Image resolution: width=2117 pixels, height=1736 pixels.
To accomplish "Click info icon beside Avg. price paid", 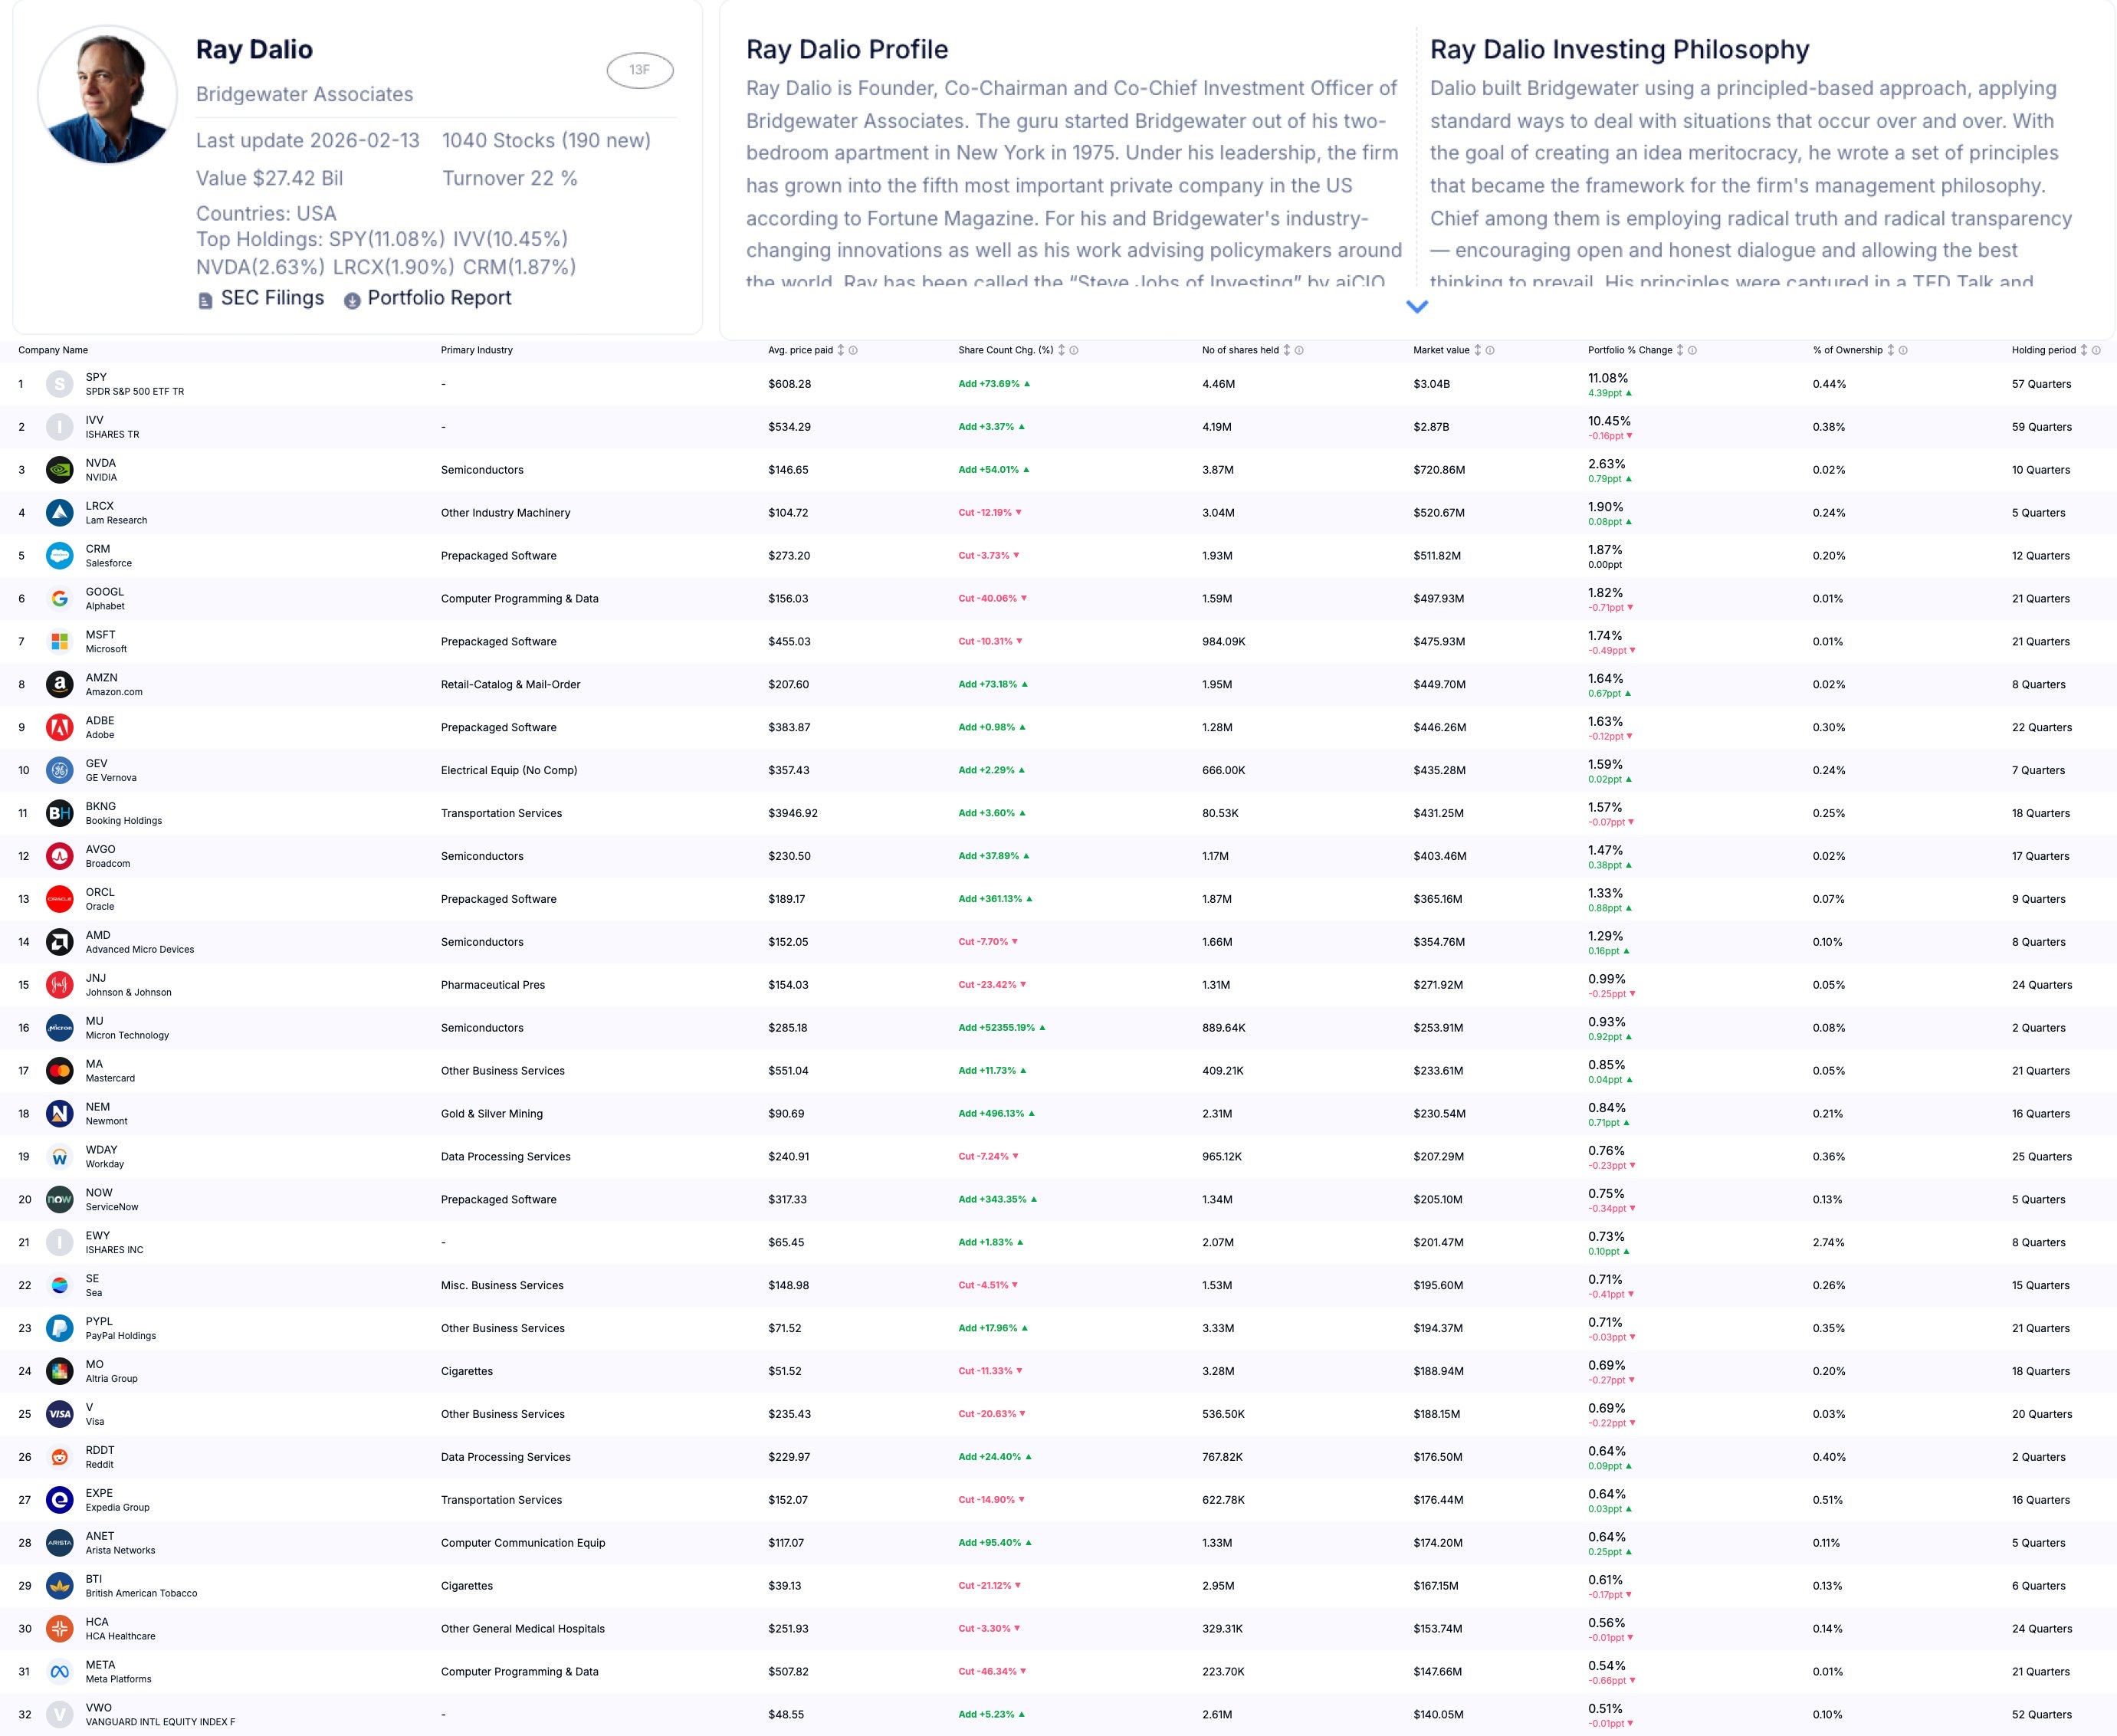I will [x=853, y=350].
